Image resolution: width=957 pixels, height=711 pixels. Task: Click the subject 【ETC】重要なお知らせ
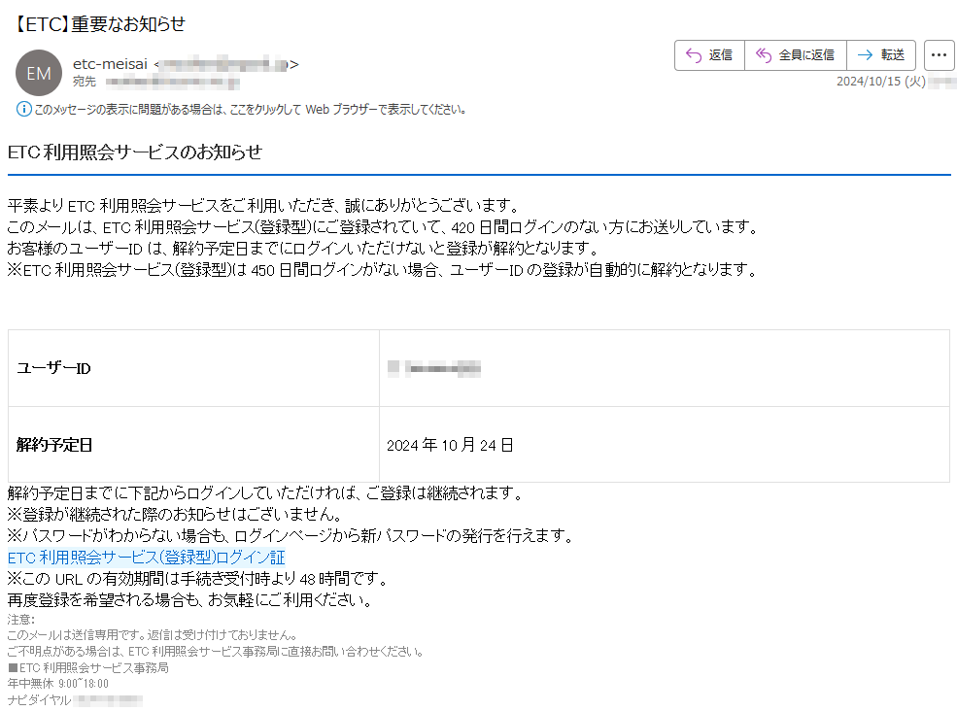click(98, 24)
